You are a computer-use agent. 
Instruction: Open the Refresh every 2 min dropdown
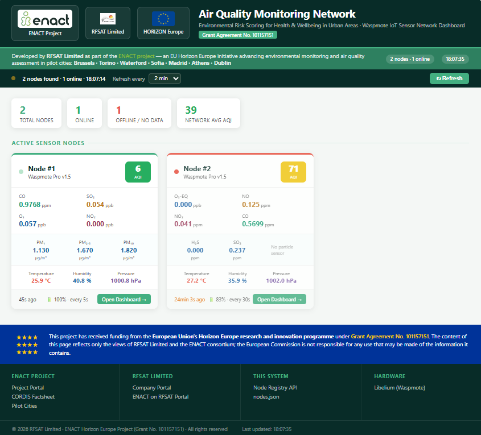pos(165,78)
